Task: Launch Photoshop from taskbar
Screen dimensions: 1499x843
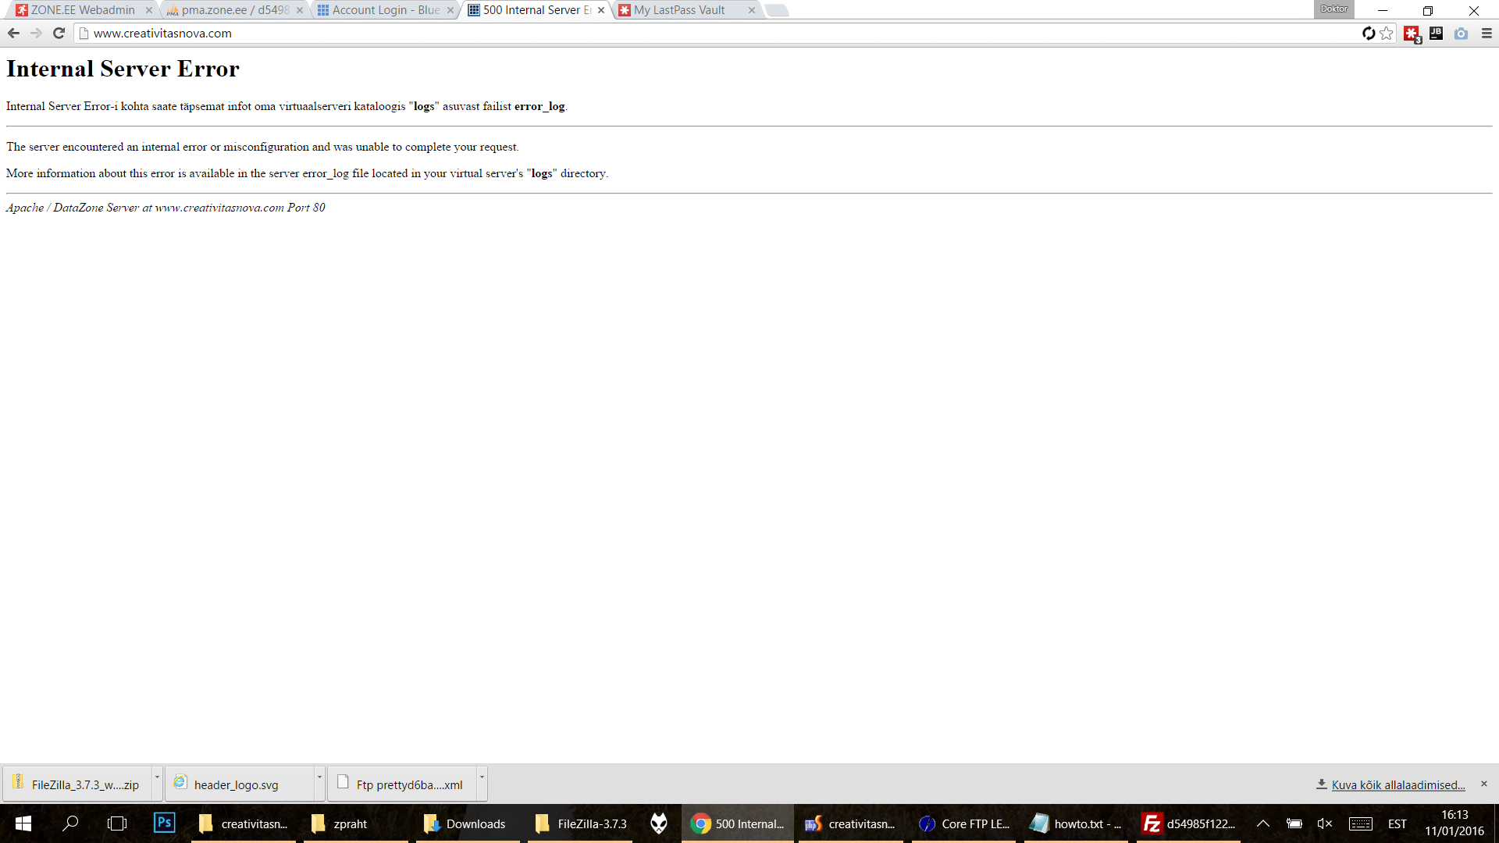Action: click(x=164, y=823)
